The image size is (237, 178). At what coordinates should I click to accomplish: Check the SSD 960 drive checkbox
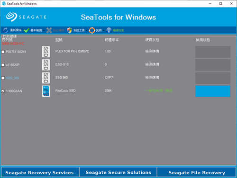click(x=3, y=78)
